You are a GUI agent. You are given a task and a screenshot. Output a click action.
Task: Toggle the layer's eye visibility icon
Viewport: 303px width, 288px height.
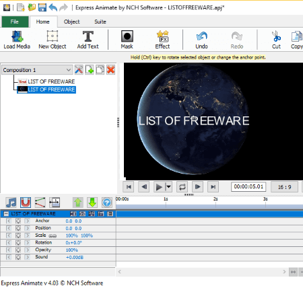tap(82, 214)
